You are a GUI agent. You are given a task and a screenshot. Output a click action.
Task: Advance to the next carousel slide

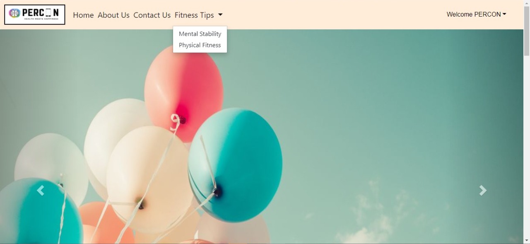click(x=483, y=191)
